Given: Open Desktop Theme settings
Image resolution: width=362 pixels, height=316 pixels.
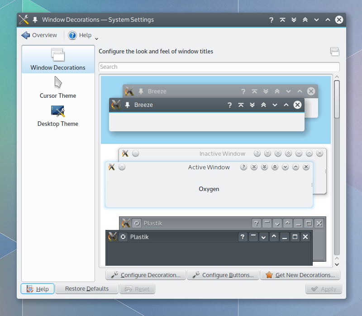Looking at the screenshot, I should (x=58, y=116).
